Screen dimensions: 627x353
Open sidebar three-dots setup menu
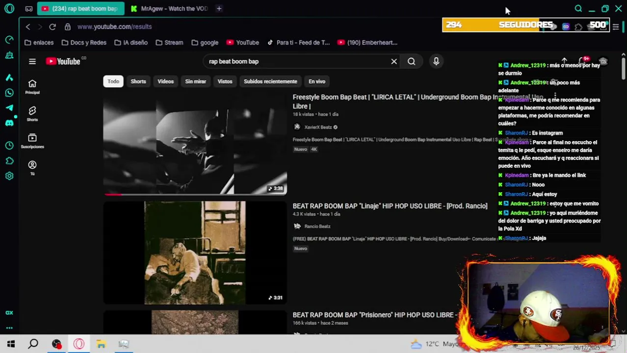9,328
